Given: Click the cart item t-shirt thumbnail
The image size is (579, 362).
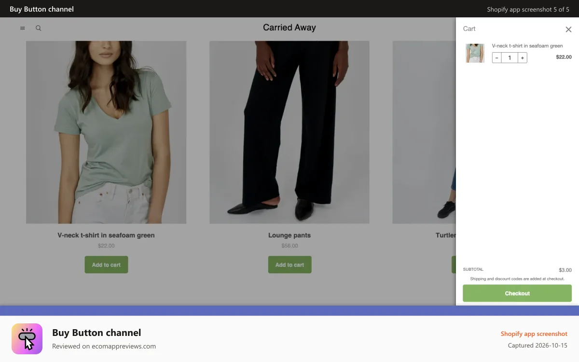Looking at the screenshot, I should coord(475,53).
